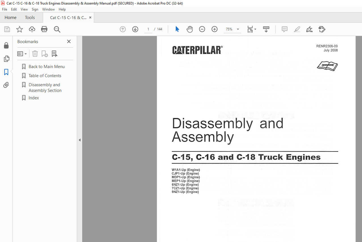This screenshot has width=362, height=242.
Task: Click the Disassembly and Assembly heading
Action: click(228, 130)
